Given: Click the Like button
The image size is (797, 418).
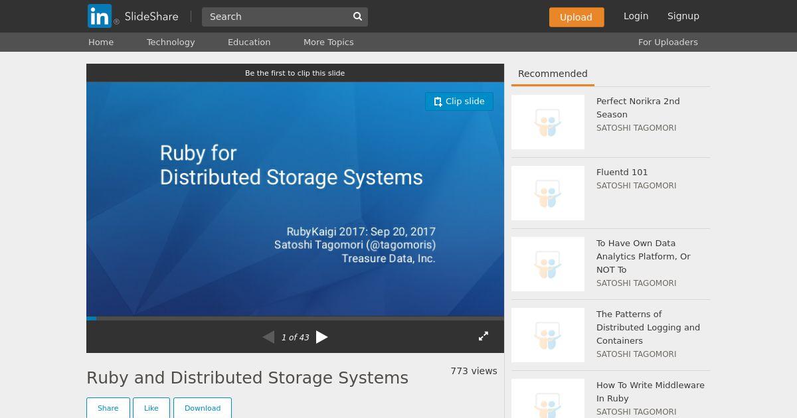Looking at the screenshot, I should 151,408.
